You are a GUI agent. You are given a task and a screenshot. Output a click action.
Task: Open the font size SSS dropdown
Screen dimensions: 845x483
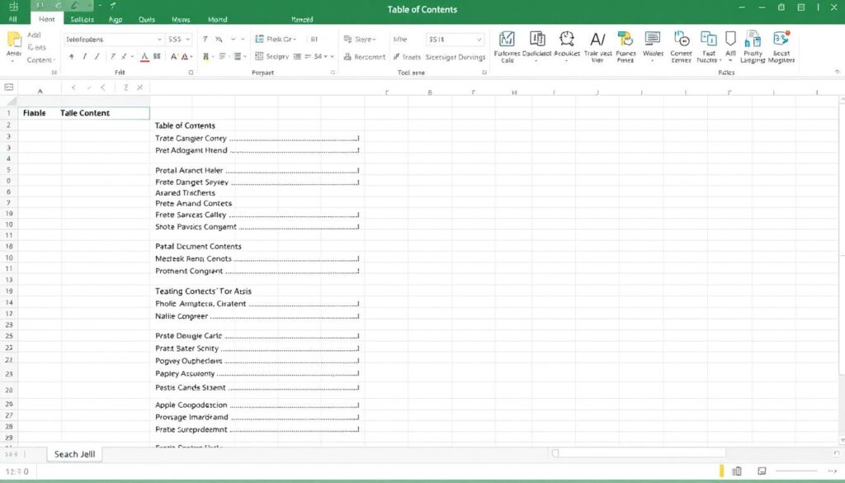(187, 40)
